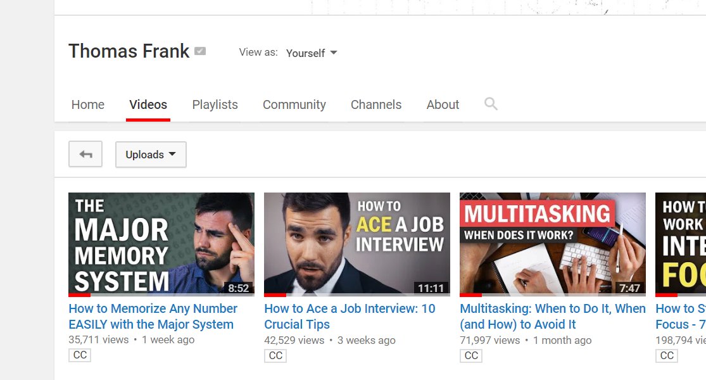Click the '3 weeks ago' text
Screen dimensions: 706x380
click(367, 340)
